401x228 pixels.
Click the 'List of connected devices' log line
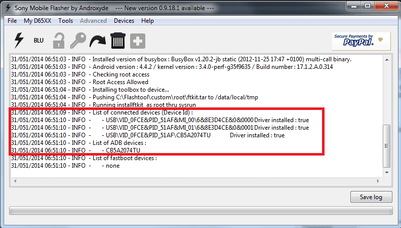tap(102, 112)
